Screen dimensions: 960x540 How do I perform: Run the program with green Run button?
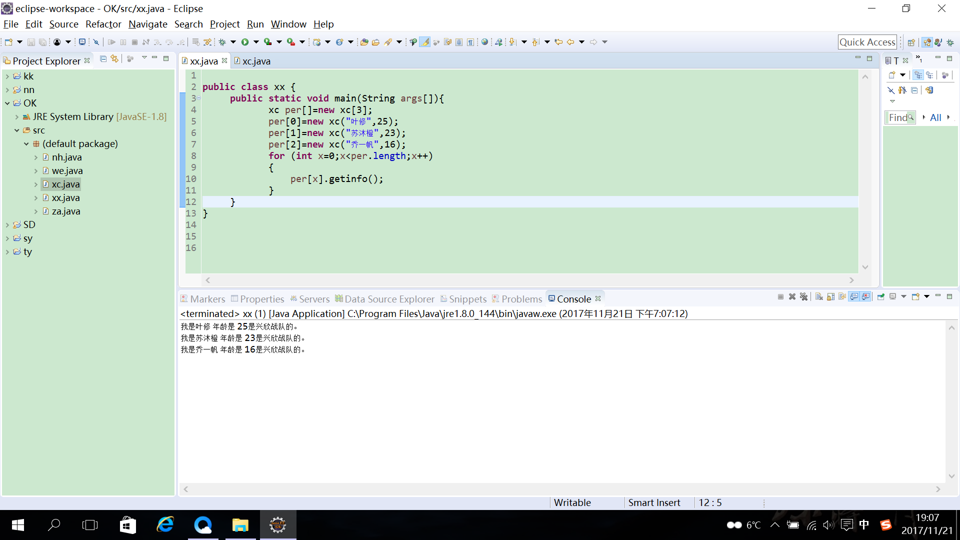pyautogui.click(x=245, y=42)
